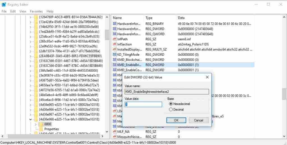
Task: Open the Favorites menu
Action: click(36, 11)
